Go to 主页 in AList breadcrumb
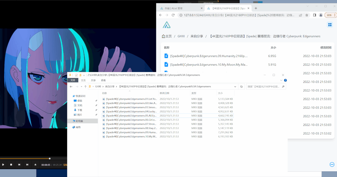This screenshot has width=337, height=177. [167, 36]
